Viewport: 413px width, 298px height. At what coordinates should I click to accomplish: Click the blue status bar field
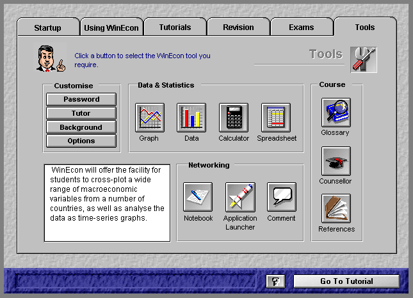coord(135,281)
